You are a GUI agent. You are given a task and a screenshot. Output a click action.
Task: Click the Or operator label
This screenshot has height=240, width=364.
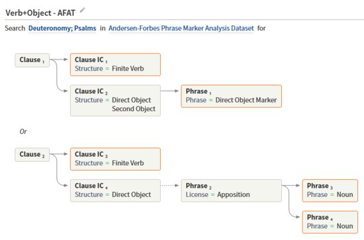23,132
